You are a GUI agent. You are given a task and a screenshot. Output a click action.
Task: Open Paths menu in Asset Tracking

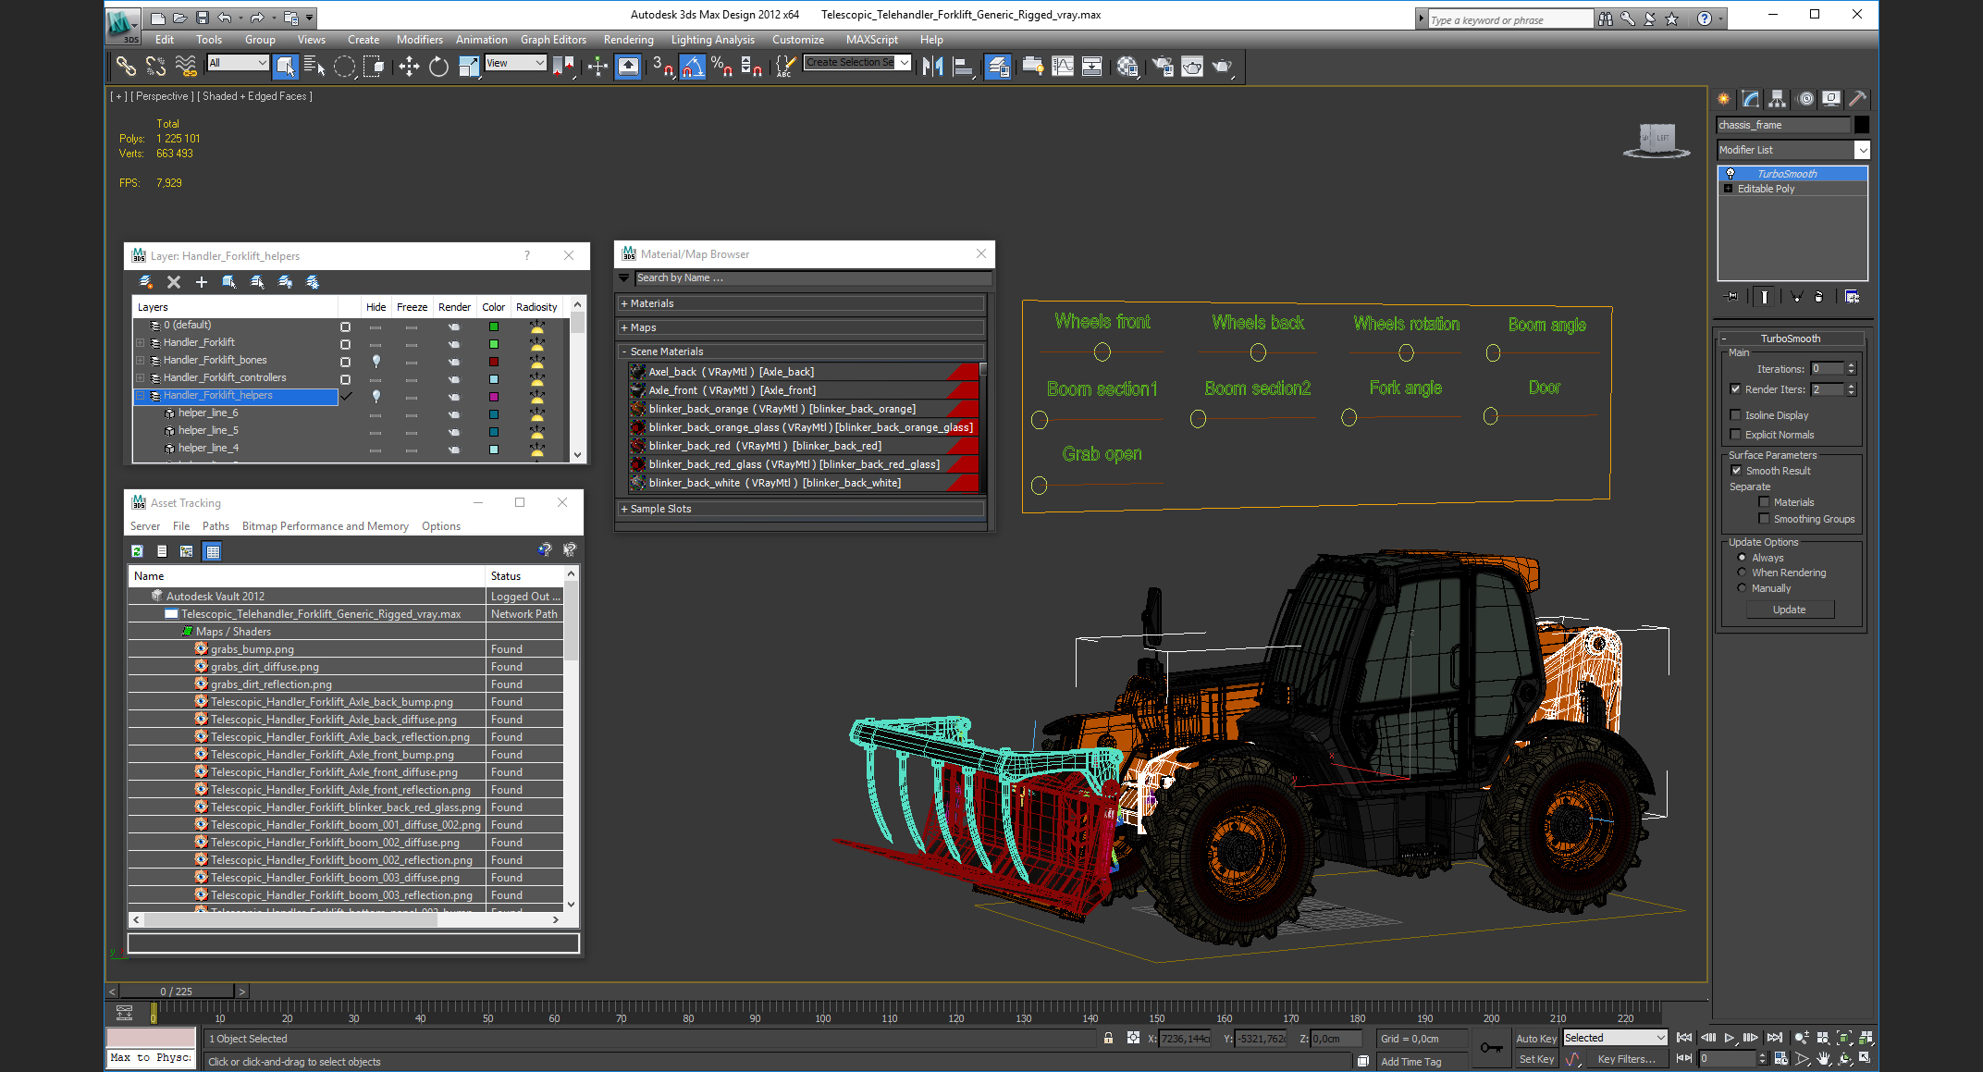point(216,526)
